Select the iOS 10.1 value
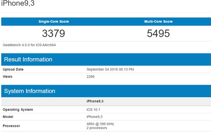This screenshot has height=132, width=211. tap(93, 110)
